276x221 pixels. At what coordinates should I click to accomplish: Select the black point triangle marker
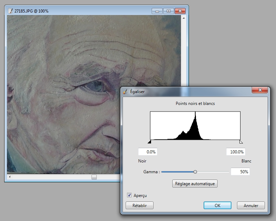149,142
